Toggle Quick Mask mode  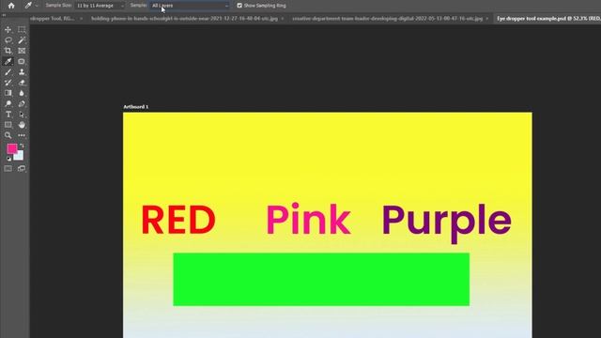(8, 169)
